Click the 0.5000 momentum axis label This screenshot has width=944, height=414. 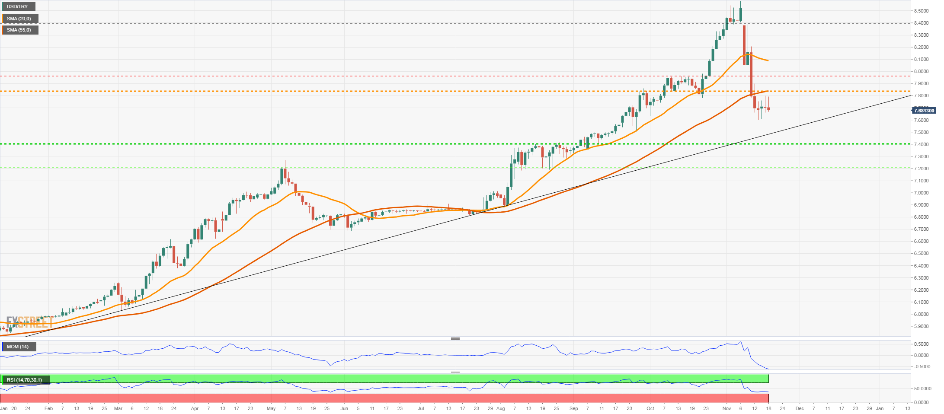[921, 344]
